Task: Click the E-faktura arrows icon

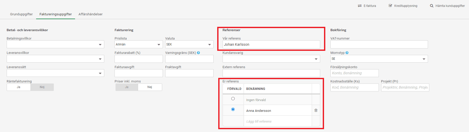Action: pyautogui.click(x=360, y=6)
